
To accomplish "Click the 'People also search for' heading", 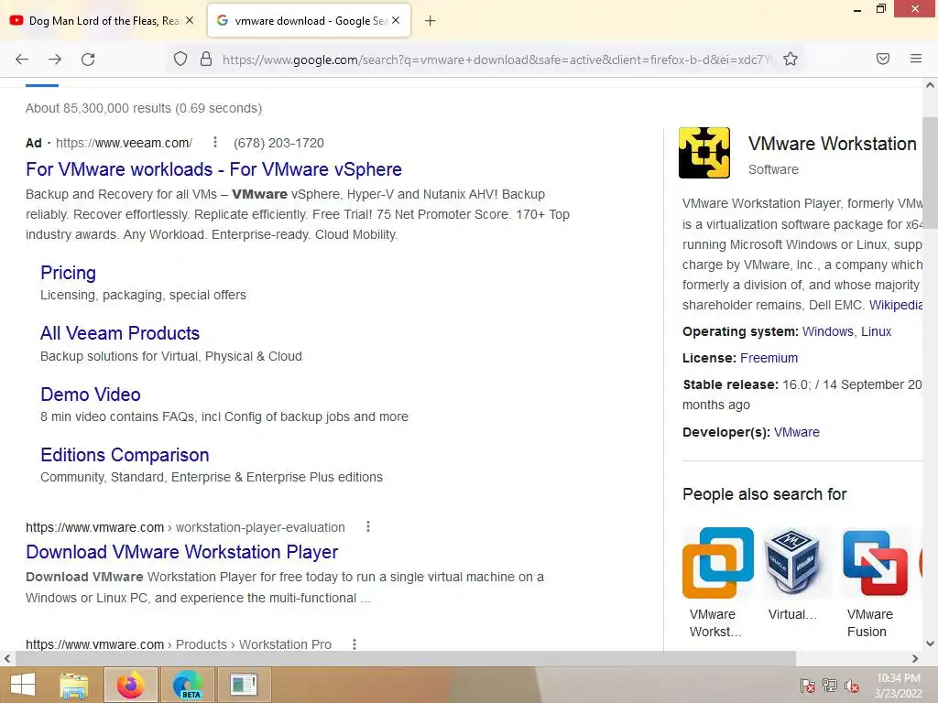I will [x=765, y=494].
